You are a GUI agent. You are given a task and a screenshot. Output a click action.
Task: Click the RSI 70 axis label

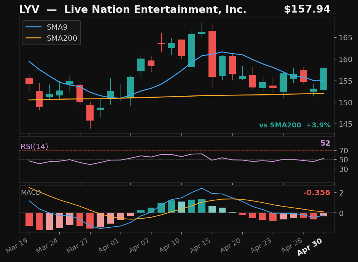344,151
